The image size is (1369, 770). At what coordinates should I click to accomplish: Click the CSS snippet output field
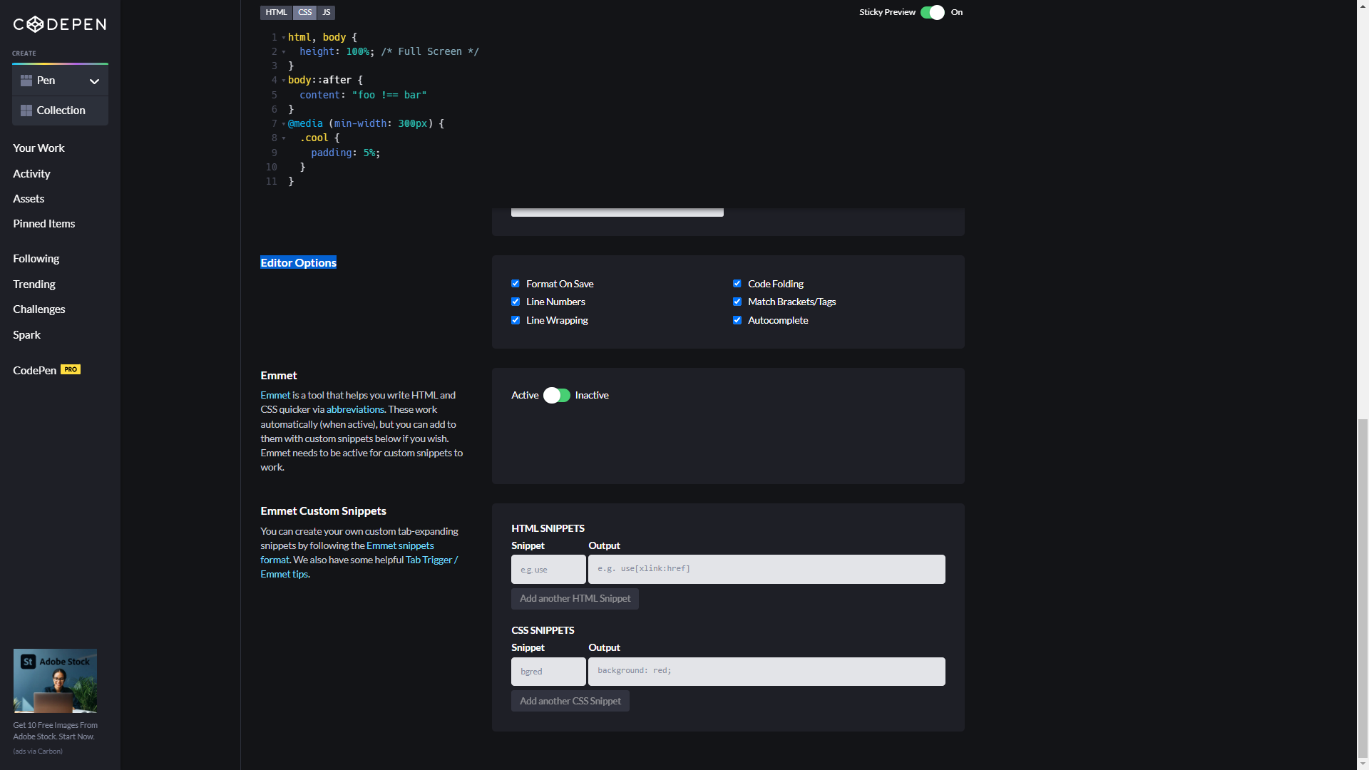766,672
